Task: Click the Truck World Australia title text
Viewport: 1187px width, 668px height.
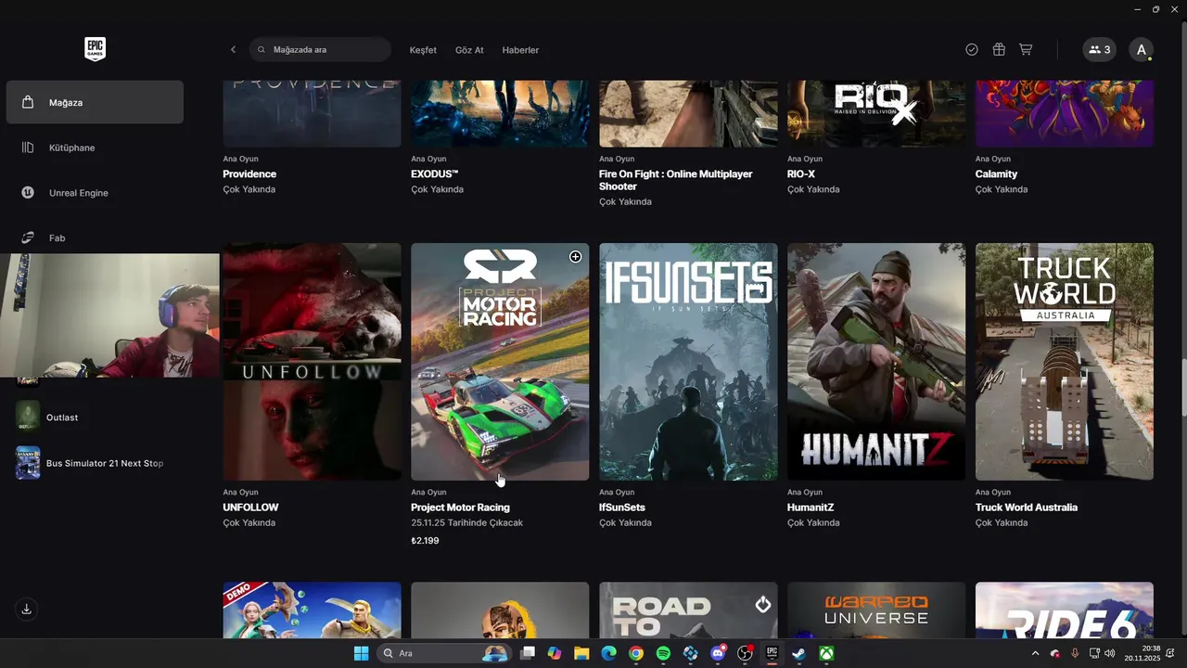Action: coord(1027,507)
